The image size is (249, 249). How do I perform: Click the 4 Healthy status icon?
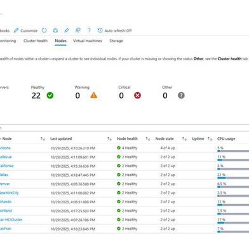[119, 148]
